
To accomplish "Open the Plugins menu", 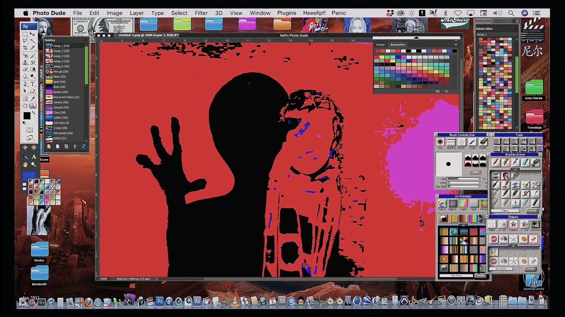I will pos(287,13).
